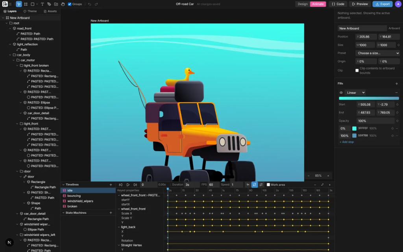Open the hamburger main menu

[x=10, y=4]
